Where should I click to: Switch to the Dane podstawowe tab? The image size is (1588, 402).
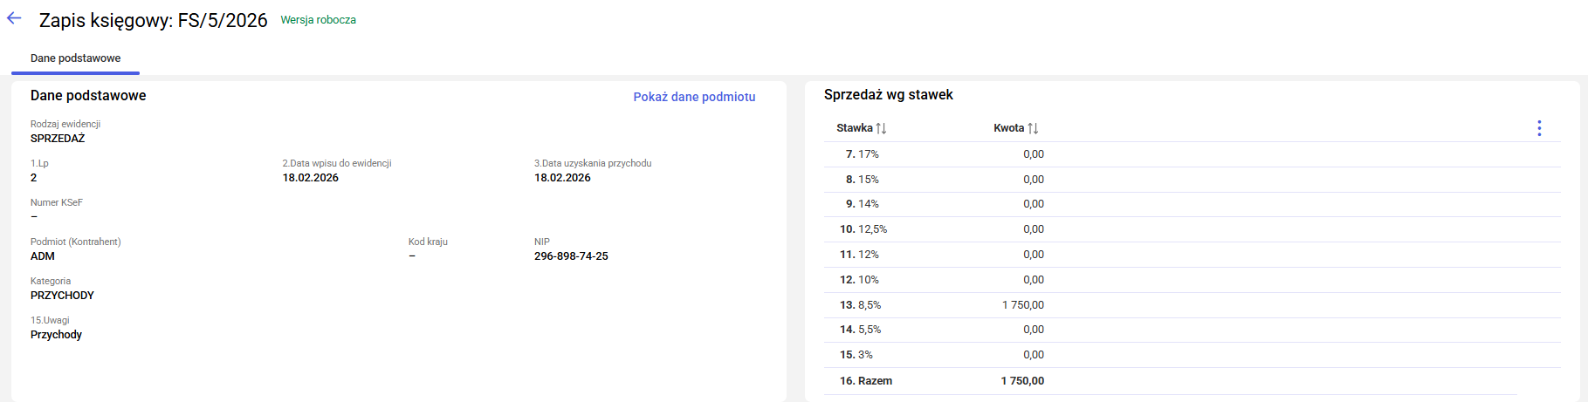(75, 58)
